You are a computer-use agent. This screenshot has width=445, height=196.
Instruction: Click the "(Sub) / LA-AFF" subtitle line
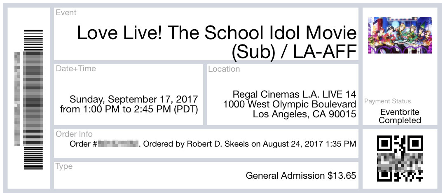tap(294, 51)
